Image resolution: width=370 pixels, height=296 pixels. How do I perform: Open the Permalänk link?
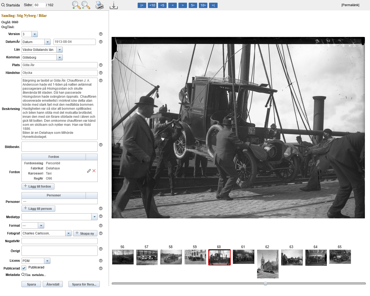[350, 5]
